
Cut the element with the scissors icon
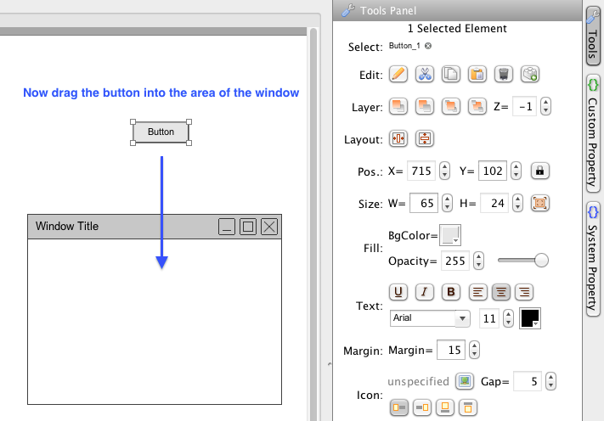(425, 74)
